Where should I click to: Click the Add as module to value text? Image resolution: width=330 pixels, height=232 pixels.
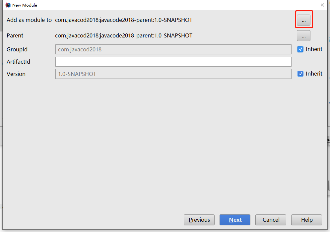[x=123, y=20]
